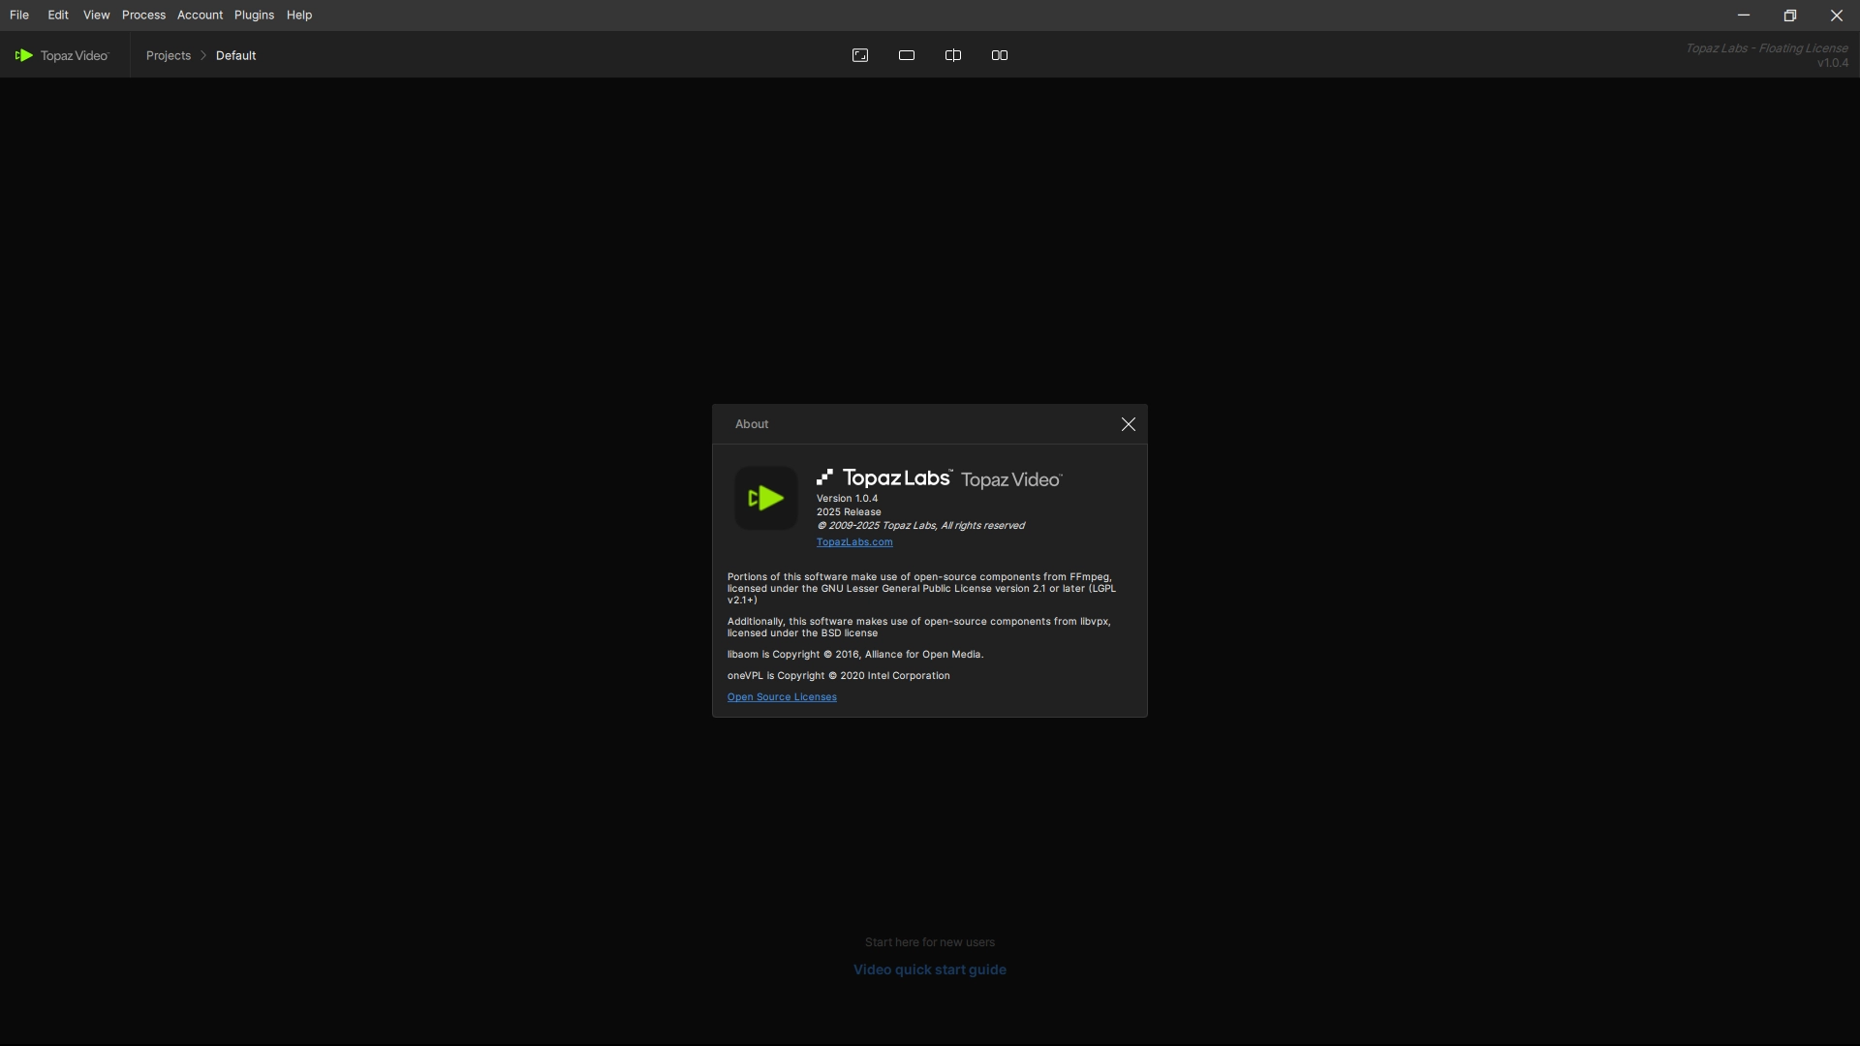Open the Process menu
This screenshot has width=1860, height=1046.
[x=143, y=15]
